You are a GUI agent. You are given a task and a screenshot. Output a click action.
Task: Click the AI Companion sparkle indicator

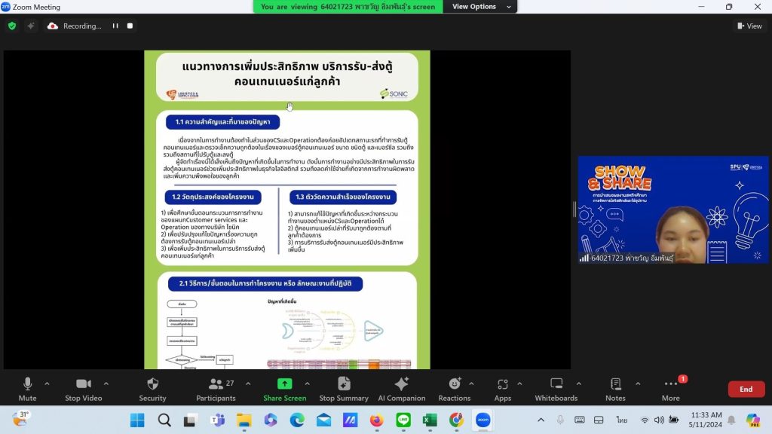[30, 26]
